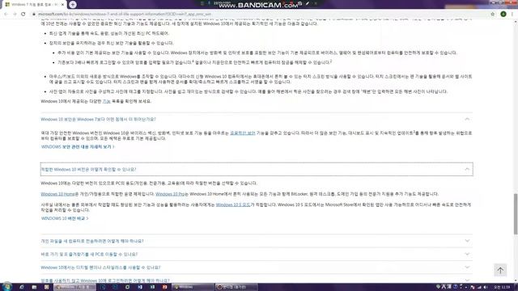Open a new tab with the plus button
This screenshot has width=518, height=291.
[73, 4]
